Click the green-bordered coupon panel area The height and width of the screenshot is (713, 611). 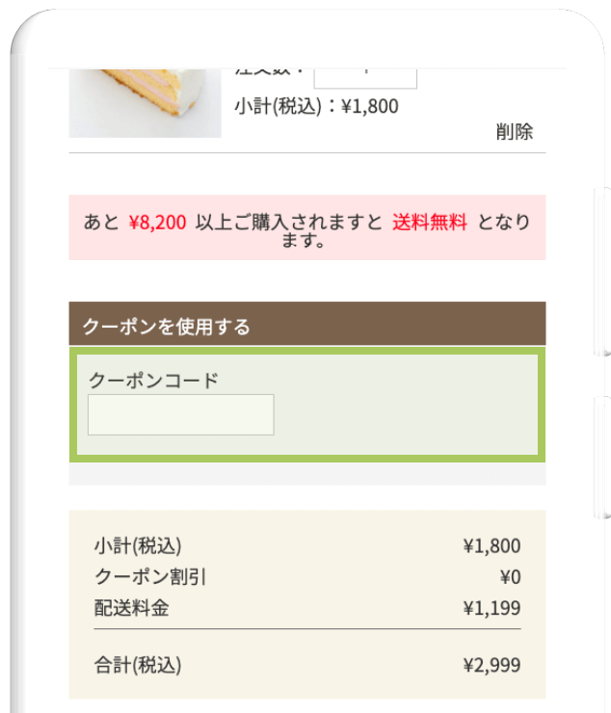307,405
